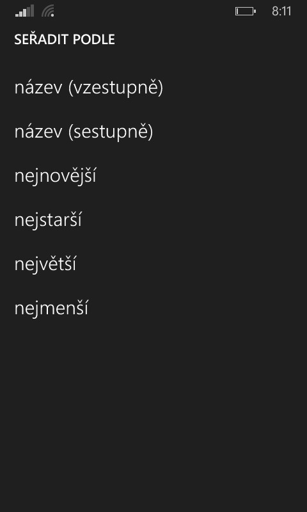The image size is (307, 512).
Task: Tap the word sestupně in parentheses
Action: pos(111,132)
